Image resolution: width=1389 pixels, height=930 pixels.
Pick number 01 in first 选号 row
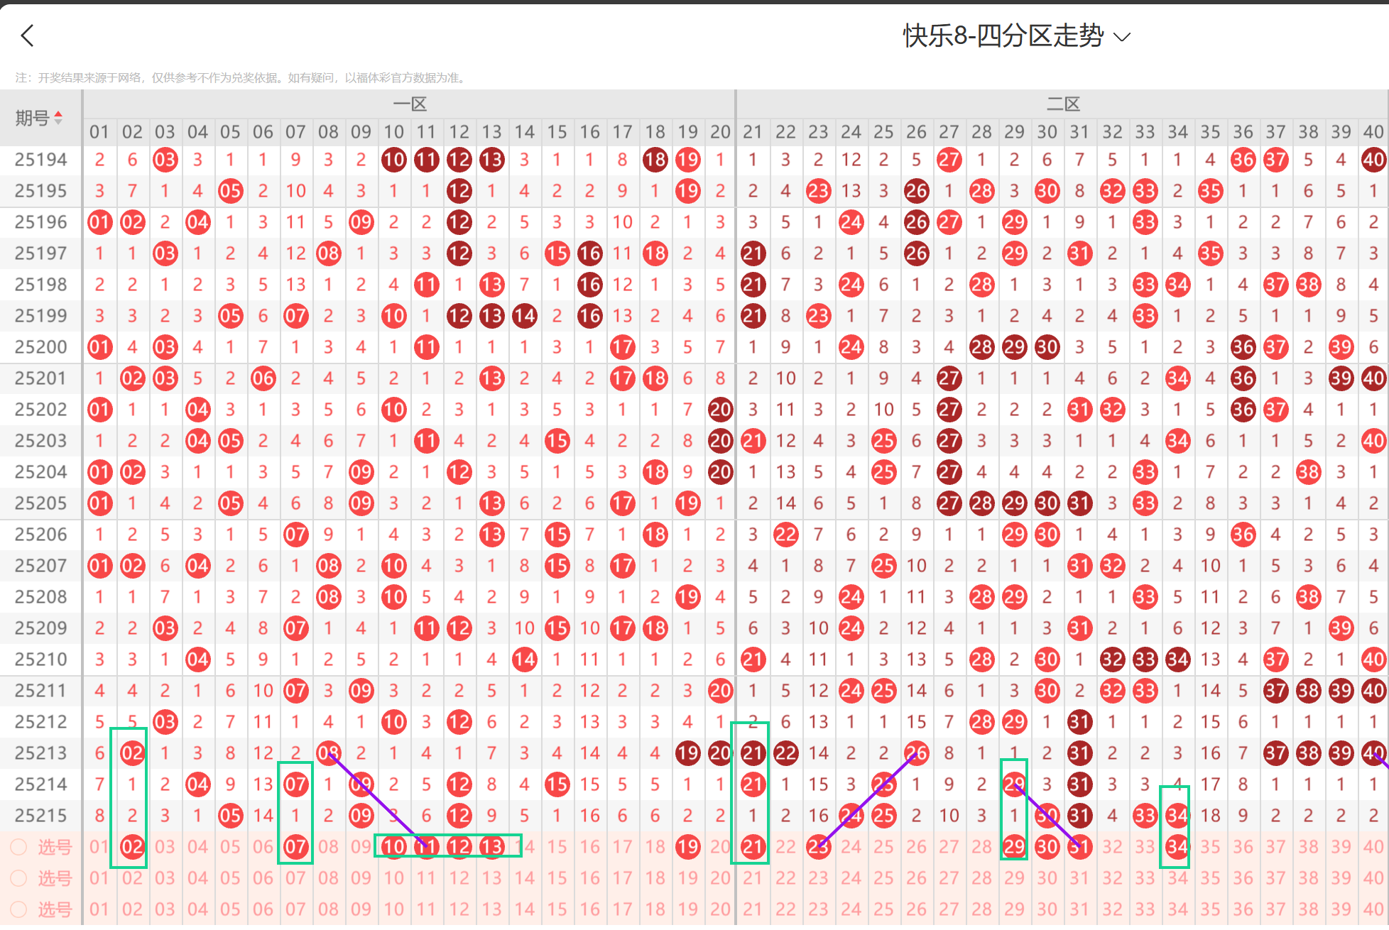(99, 847)
